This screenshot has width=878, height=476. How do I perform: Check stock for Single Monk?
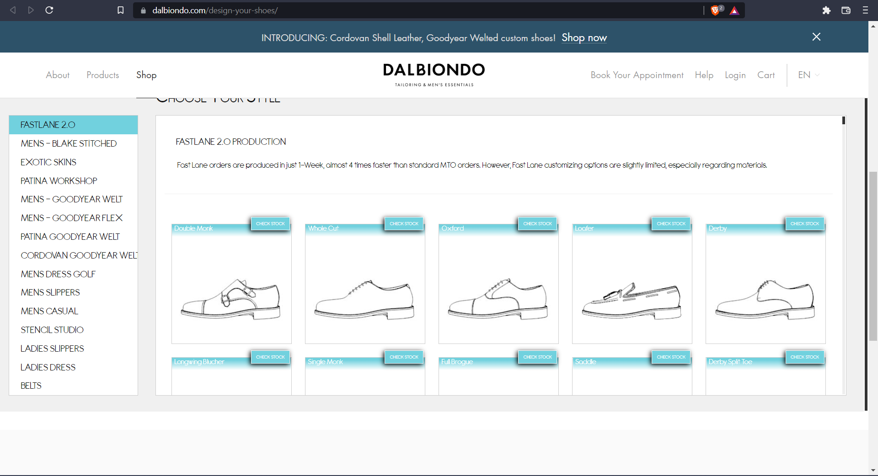(404, 357)
